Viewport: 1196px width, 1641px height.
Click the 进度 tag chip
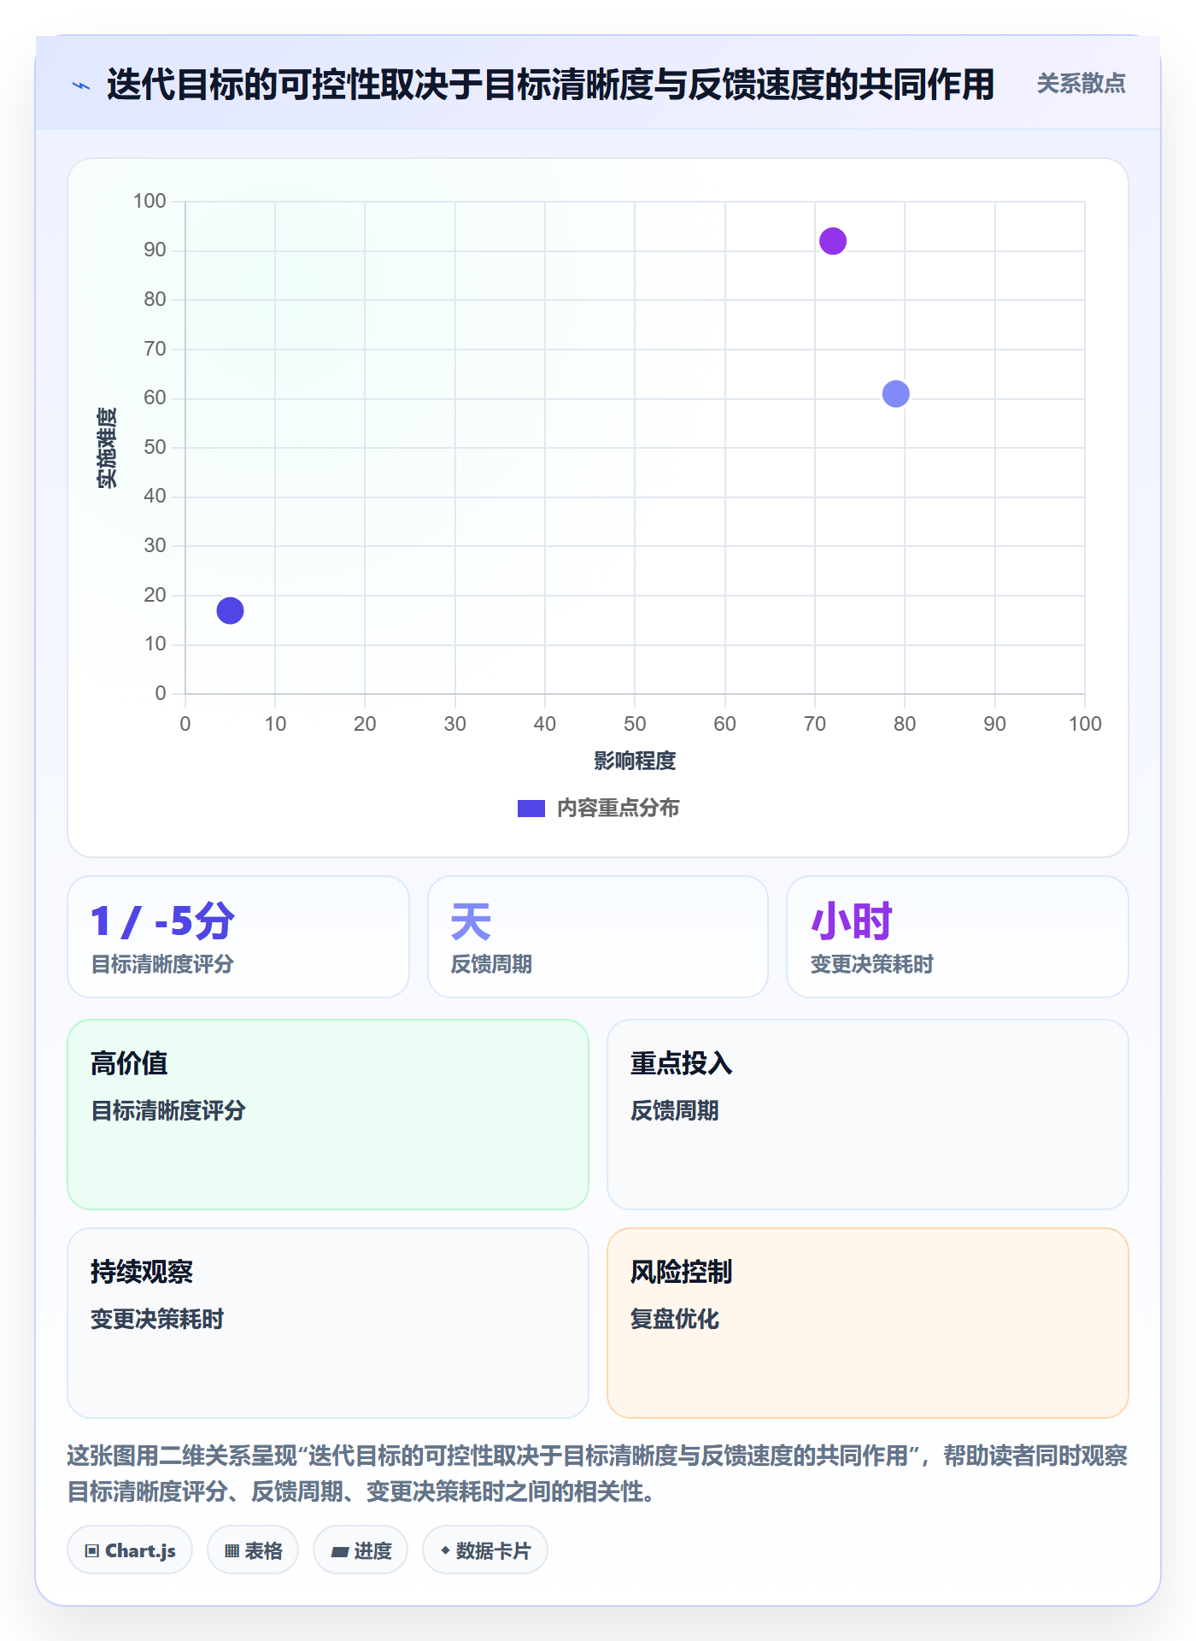(x=361, y=1550)
